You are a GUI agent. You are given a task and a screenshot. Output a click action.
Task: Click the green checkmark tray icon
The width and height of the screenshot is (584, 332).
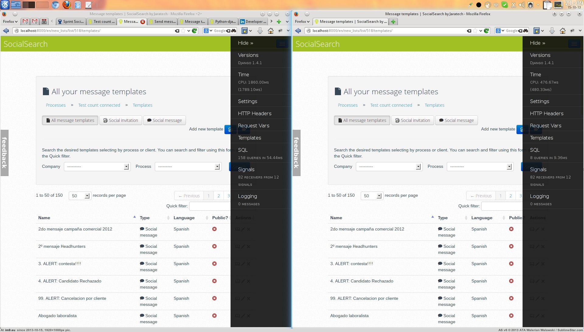pos(505,5)
